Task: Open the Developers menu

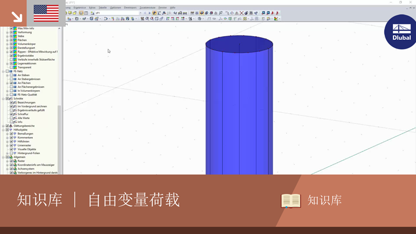Action: 130,8
